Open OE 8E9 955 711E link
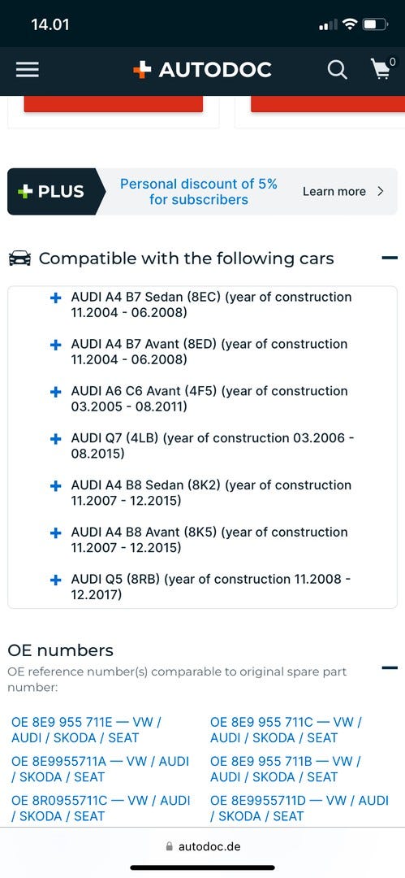The image size is (405, 878). 87,730
